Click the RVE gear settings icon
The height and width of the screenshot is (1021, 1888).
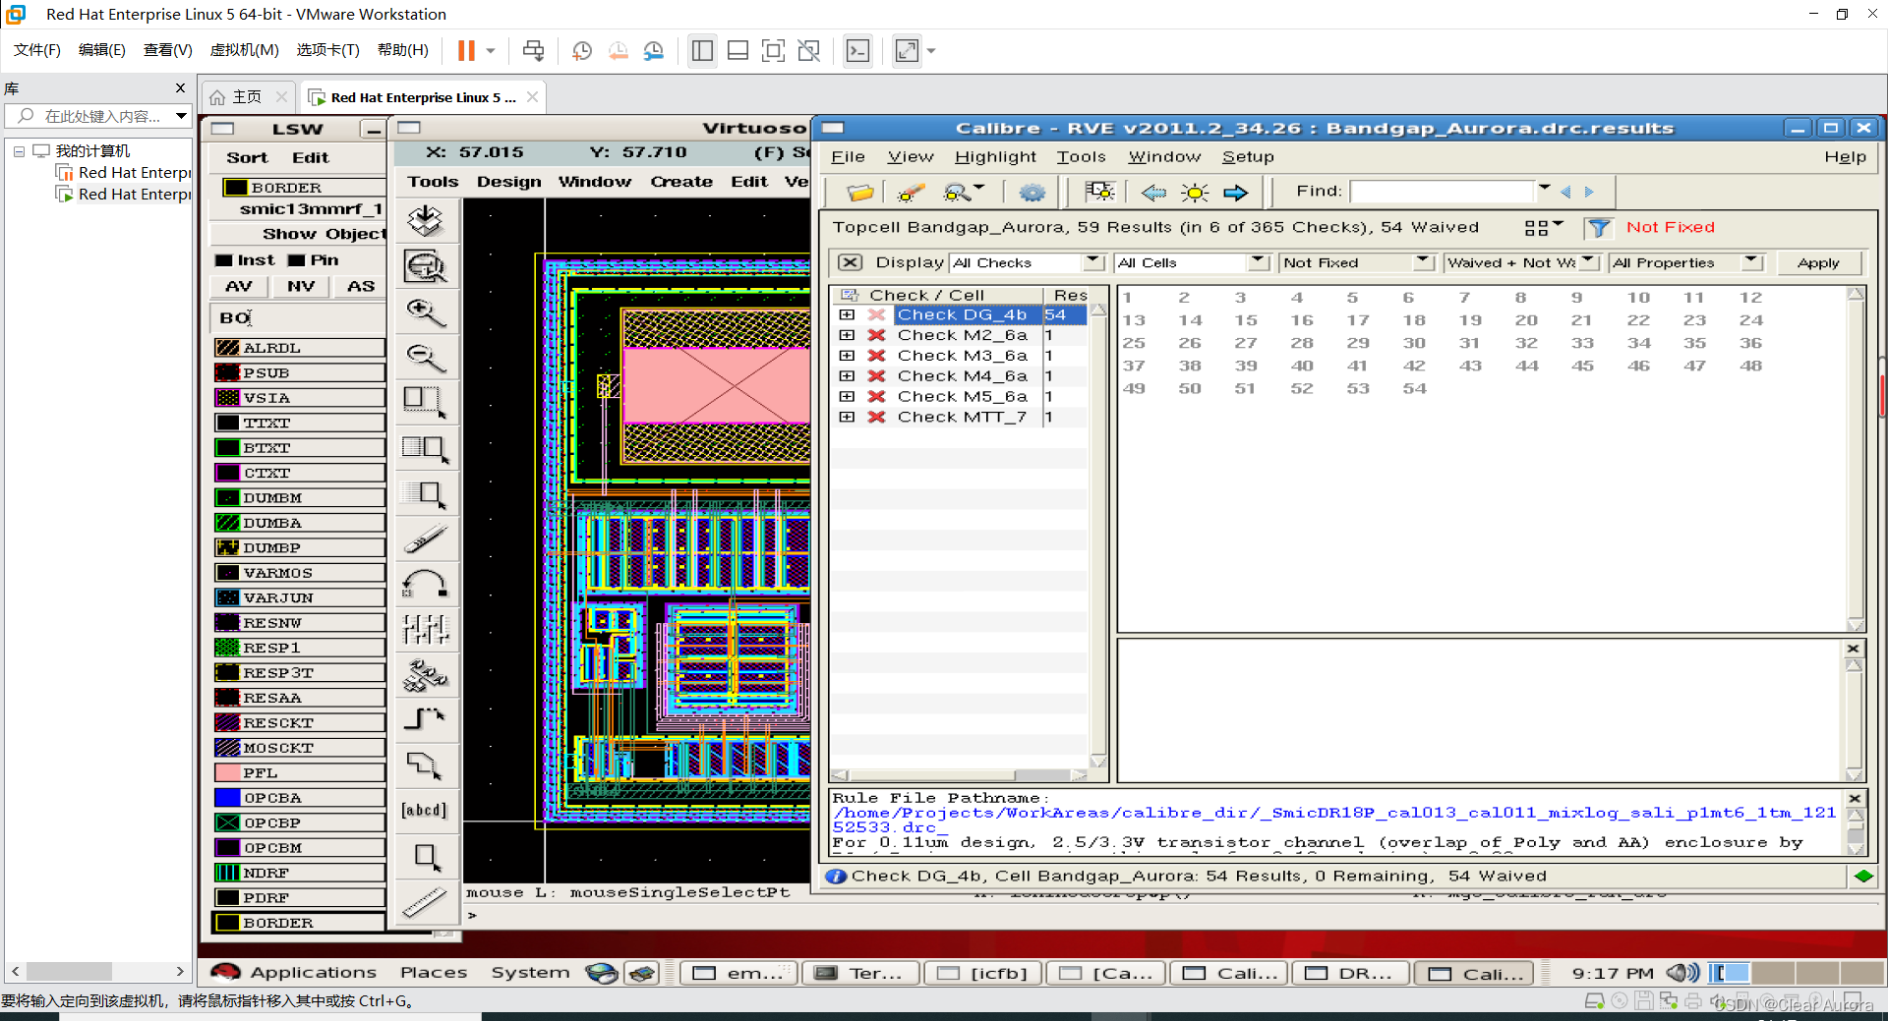coord(1032,193)
